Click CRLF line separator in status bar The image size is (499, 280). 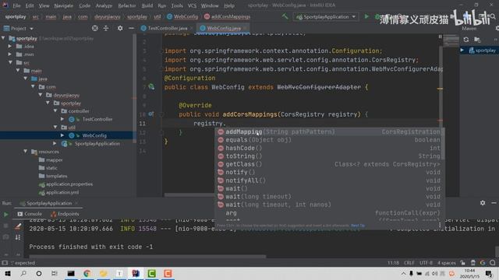tap(409, 263)
